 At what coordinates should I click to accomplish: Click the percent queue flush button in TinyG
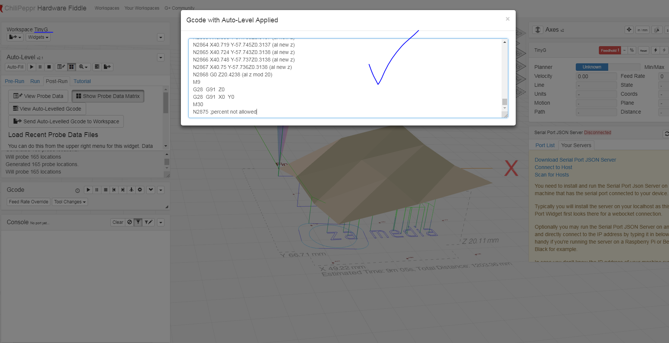click(x=632, y=50)
